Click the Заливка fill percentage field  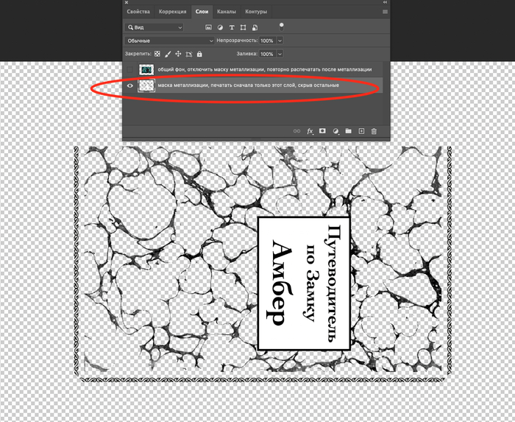[266, 54]
